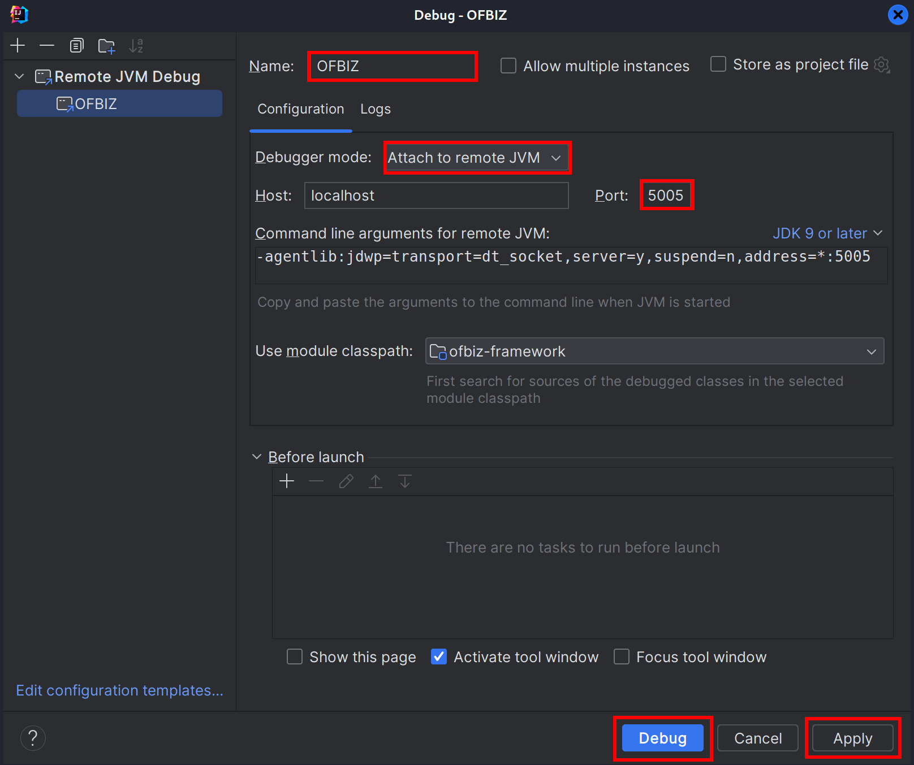
Task: Select the Remote JVM Debug category row
Action: (119, 76)
